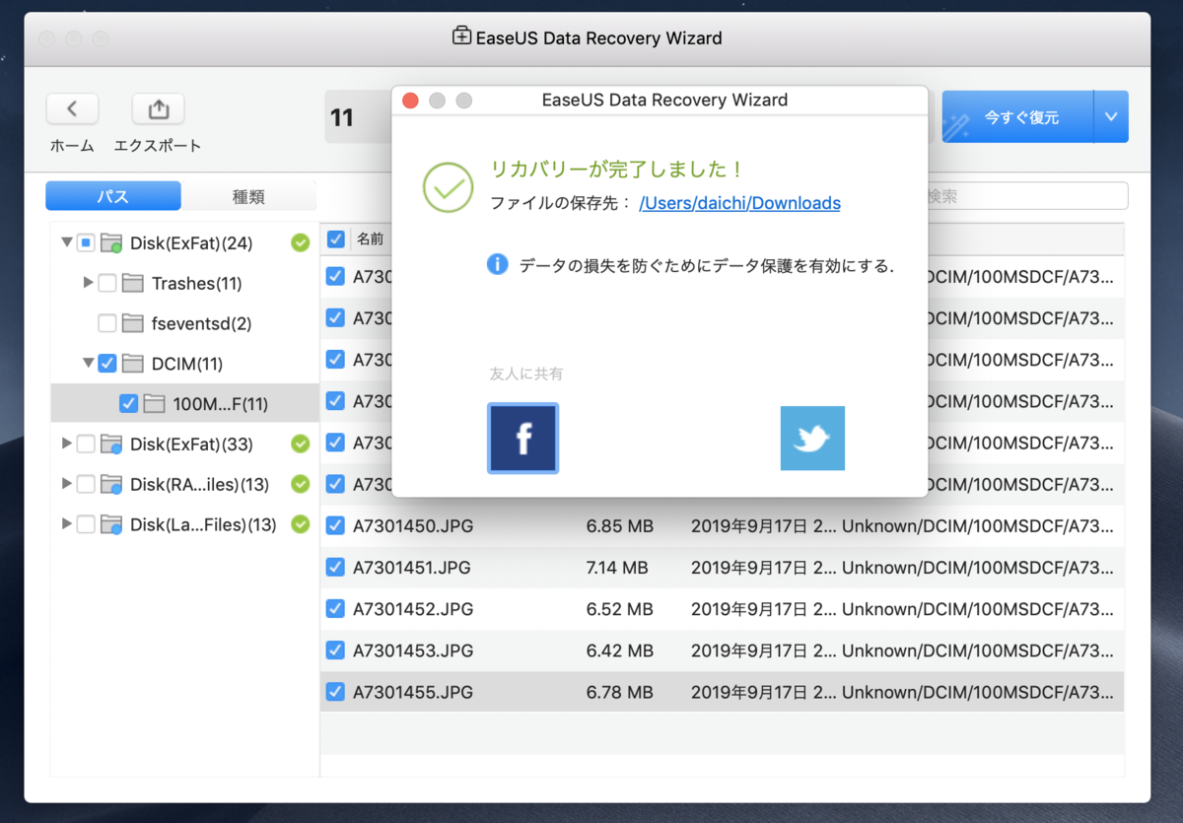Click the 友人に共有 label in dialog

(x=526, y=374)
